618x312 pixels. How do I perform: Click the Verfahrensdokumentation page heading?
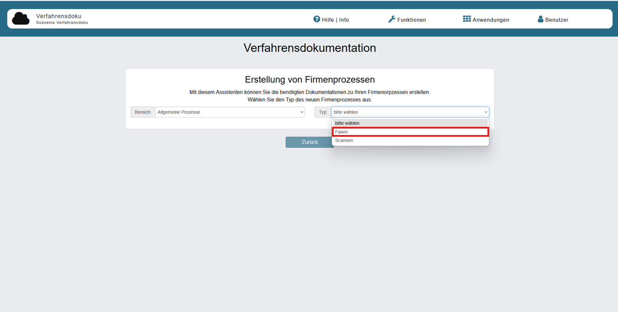click(310, 48)
